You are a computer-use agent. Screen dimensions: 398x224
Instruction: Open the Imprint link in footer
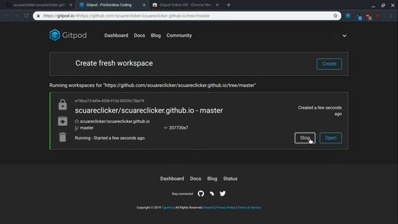click(209, 207)
